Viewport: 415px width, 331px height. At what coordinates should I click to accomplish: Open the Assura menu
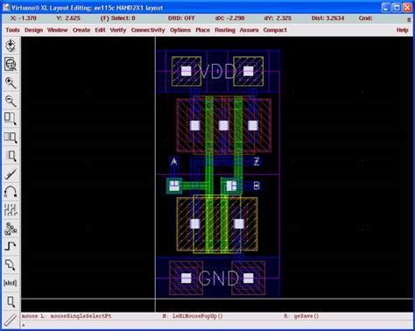coord(249,30)
